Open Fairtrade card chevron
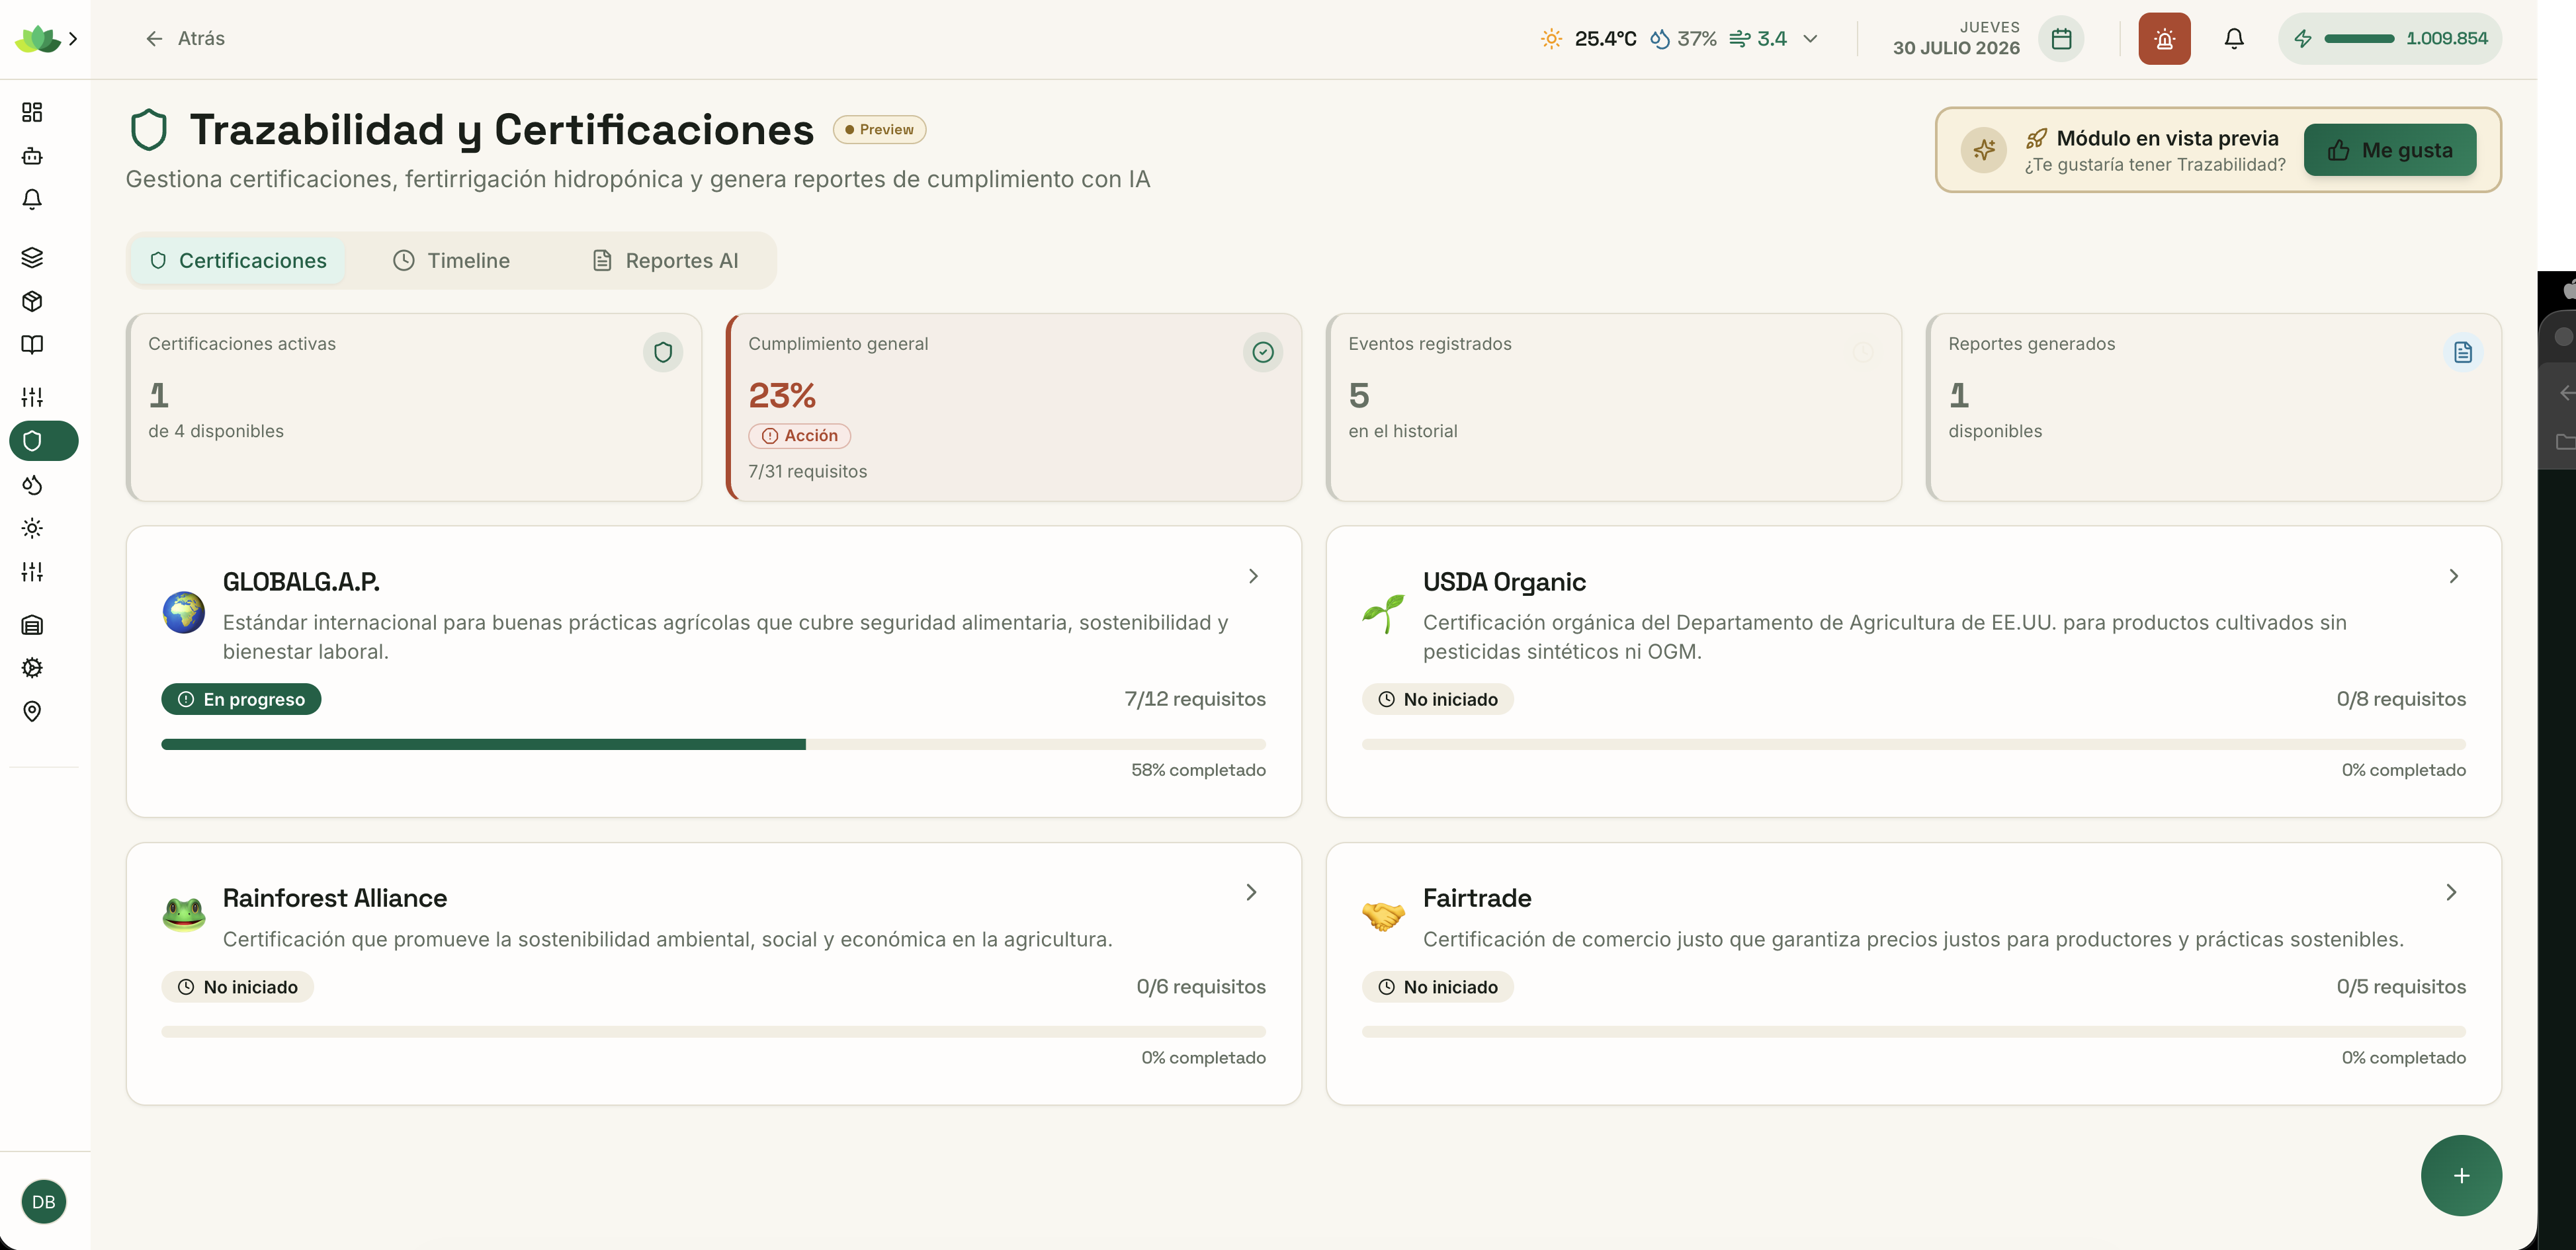This screenshot has width=2576, height=1250. coord(2451,892)
